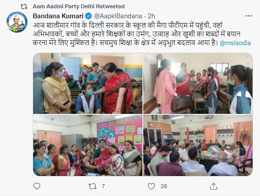Open the share upload icon
The height and width of the screenshot is (196, 260).
tap(213, 186)
